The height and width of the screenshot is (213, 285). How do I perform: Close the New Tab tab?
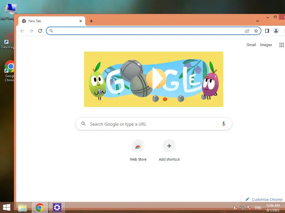(x=81, y=21)
